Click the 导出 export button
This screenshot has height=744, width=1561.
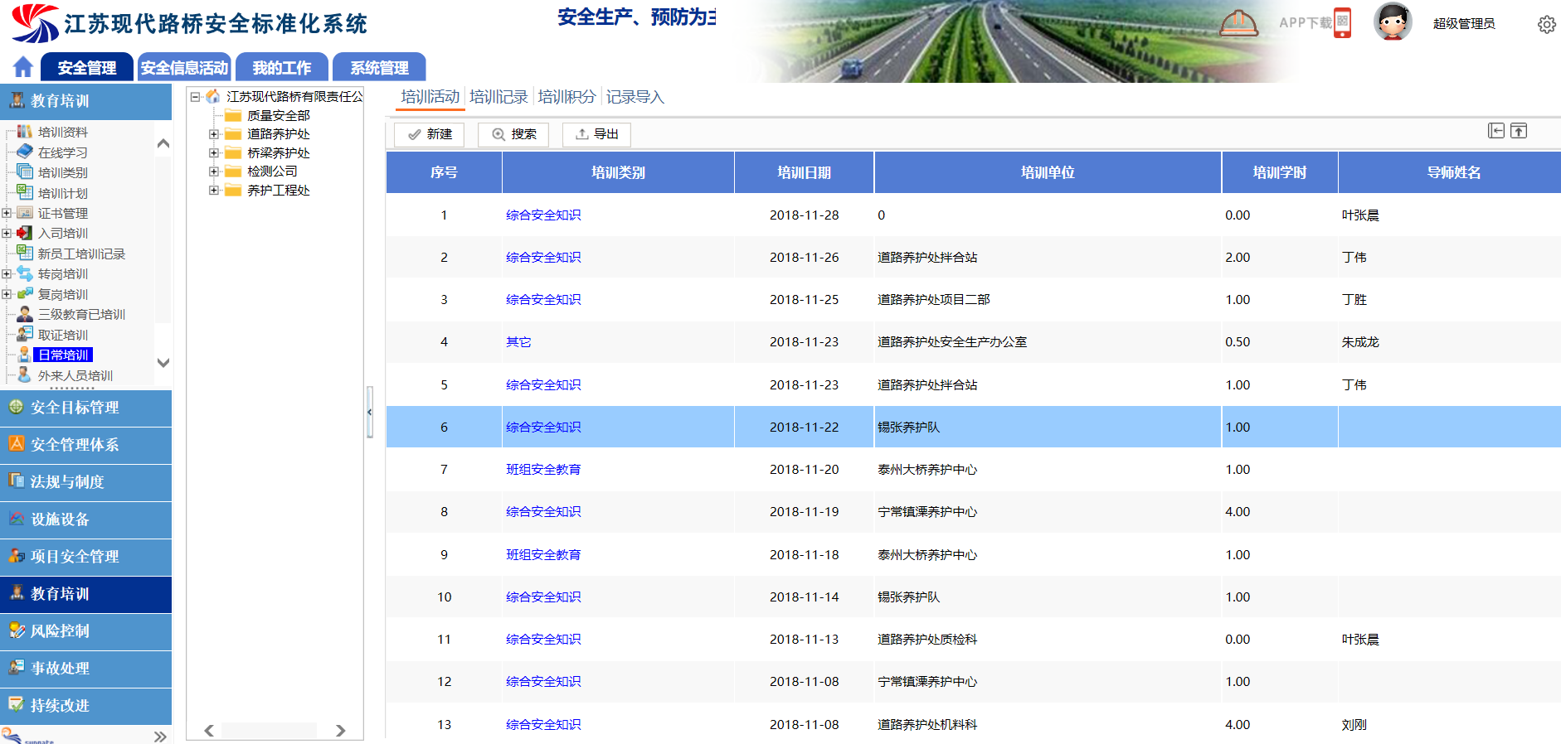[x=597, y=134]
